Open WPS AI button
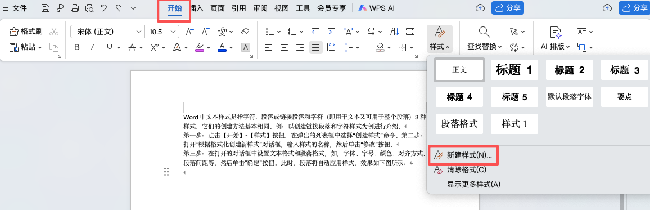The height and width of the screenshot is (210, 650). (x=376, y=7)
